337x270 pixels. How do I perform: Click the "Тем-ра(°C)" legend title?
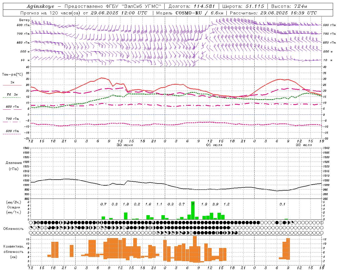(12, 75)
